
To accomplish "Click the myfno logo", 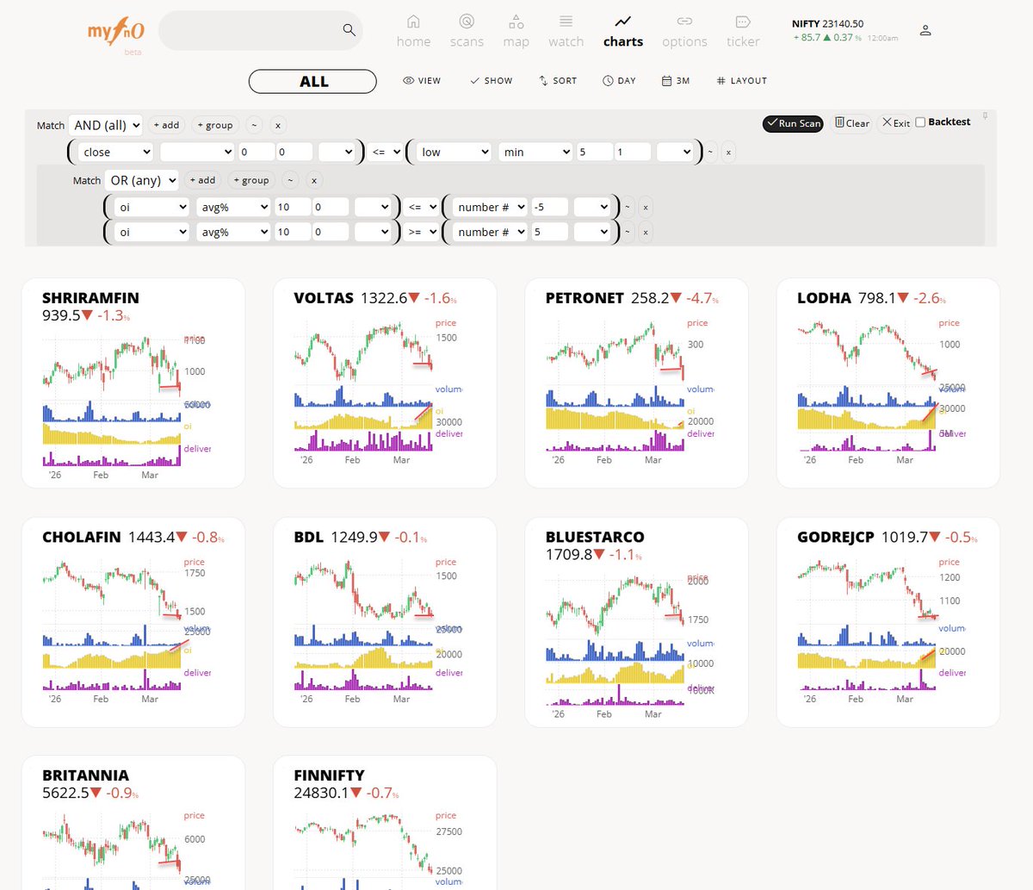I will click(x=115, y=32).
